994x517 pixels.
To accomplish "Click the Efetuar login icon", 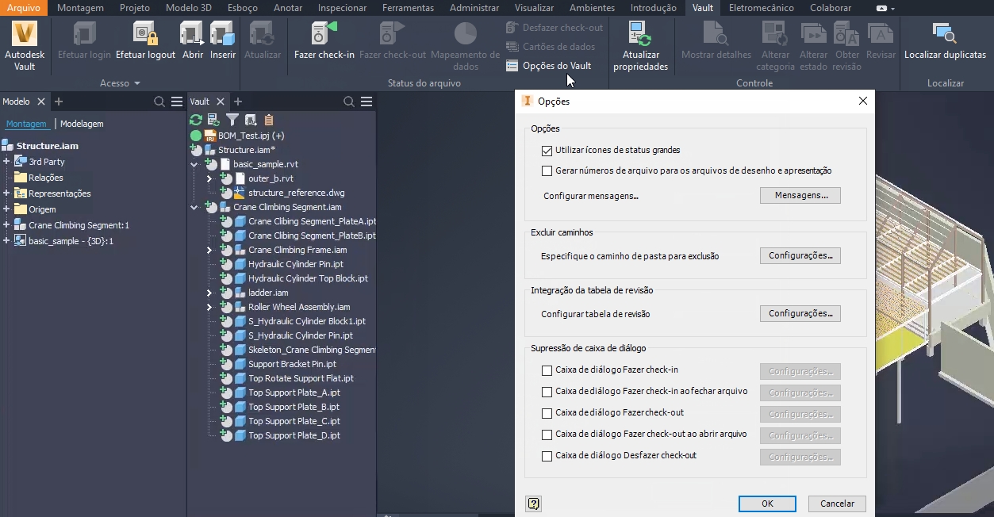I will point(85,34).
